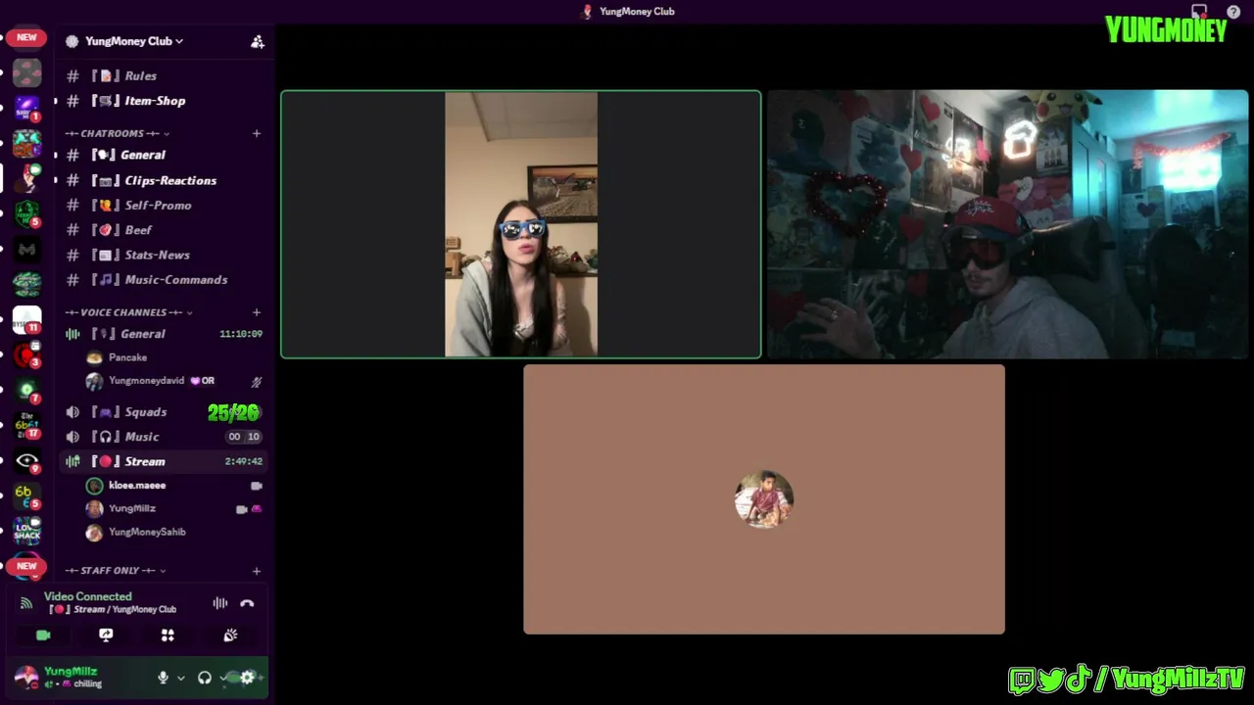Click the YungMillz user avatar in bottom panel
Screen dimensions: 1254x705
tap(26, 677)
